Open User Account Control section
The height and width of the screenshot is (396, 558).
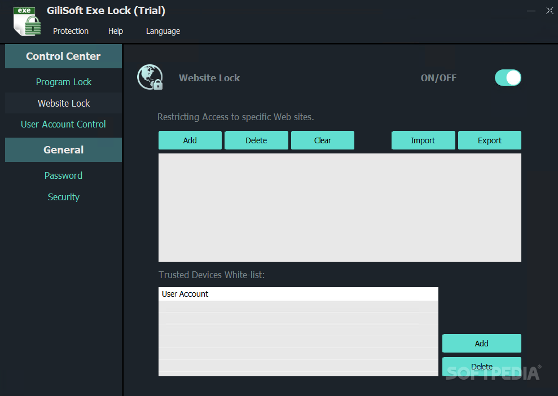pyautogui.click(x=63, y=124)
